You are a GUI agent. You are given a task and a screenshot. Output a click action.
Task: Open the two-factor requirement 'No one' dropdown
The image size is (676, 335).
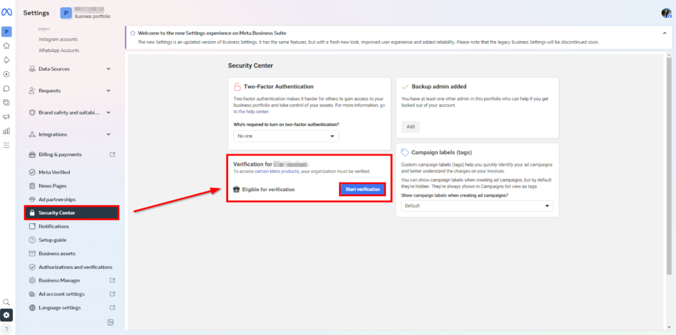click(x=286, y=136)
